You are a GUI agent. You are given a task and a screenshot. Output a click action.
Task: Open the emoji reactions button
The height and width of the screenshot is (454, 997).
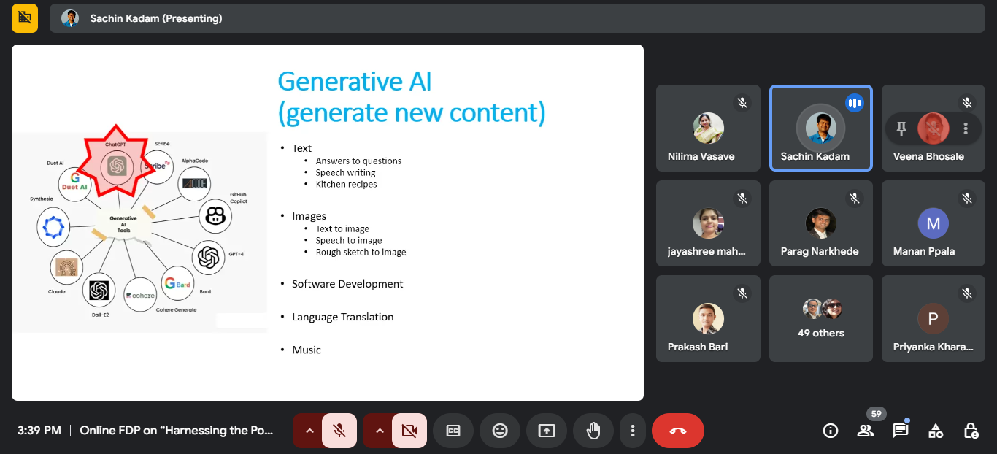pyautogui.click(x=500, y=431)
